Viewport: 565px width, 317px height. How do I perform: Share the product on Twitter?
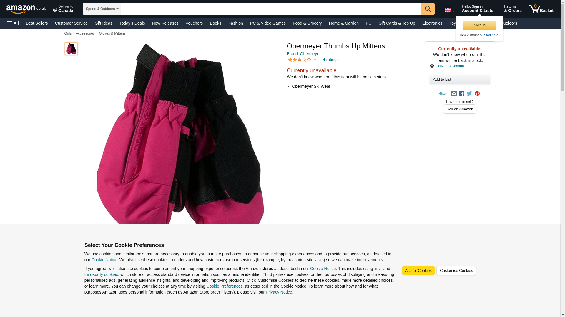(x=469, y=94)
